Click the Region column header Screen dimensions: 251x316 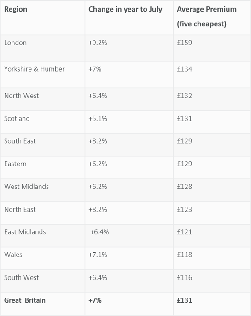[x=16, y=9]
